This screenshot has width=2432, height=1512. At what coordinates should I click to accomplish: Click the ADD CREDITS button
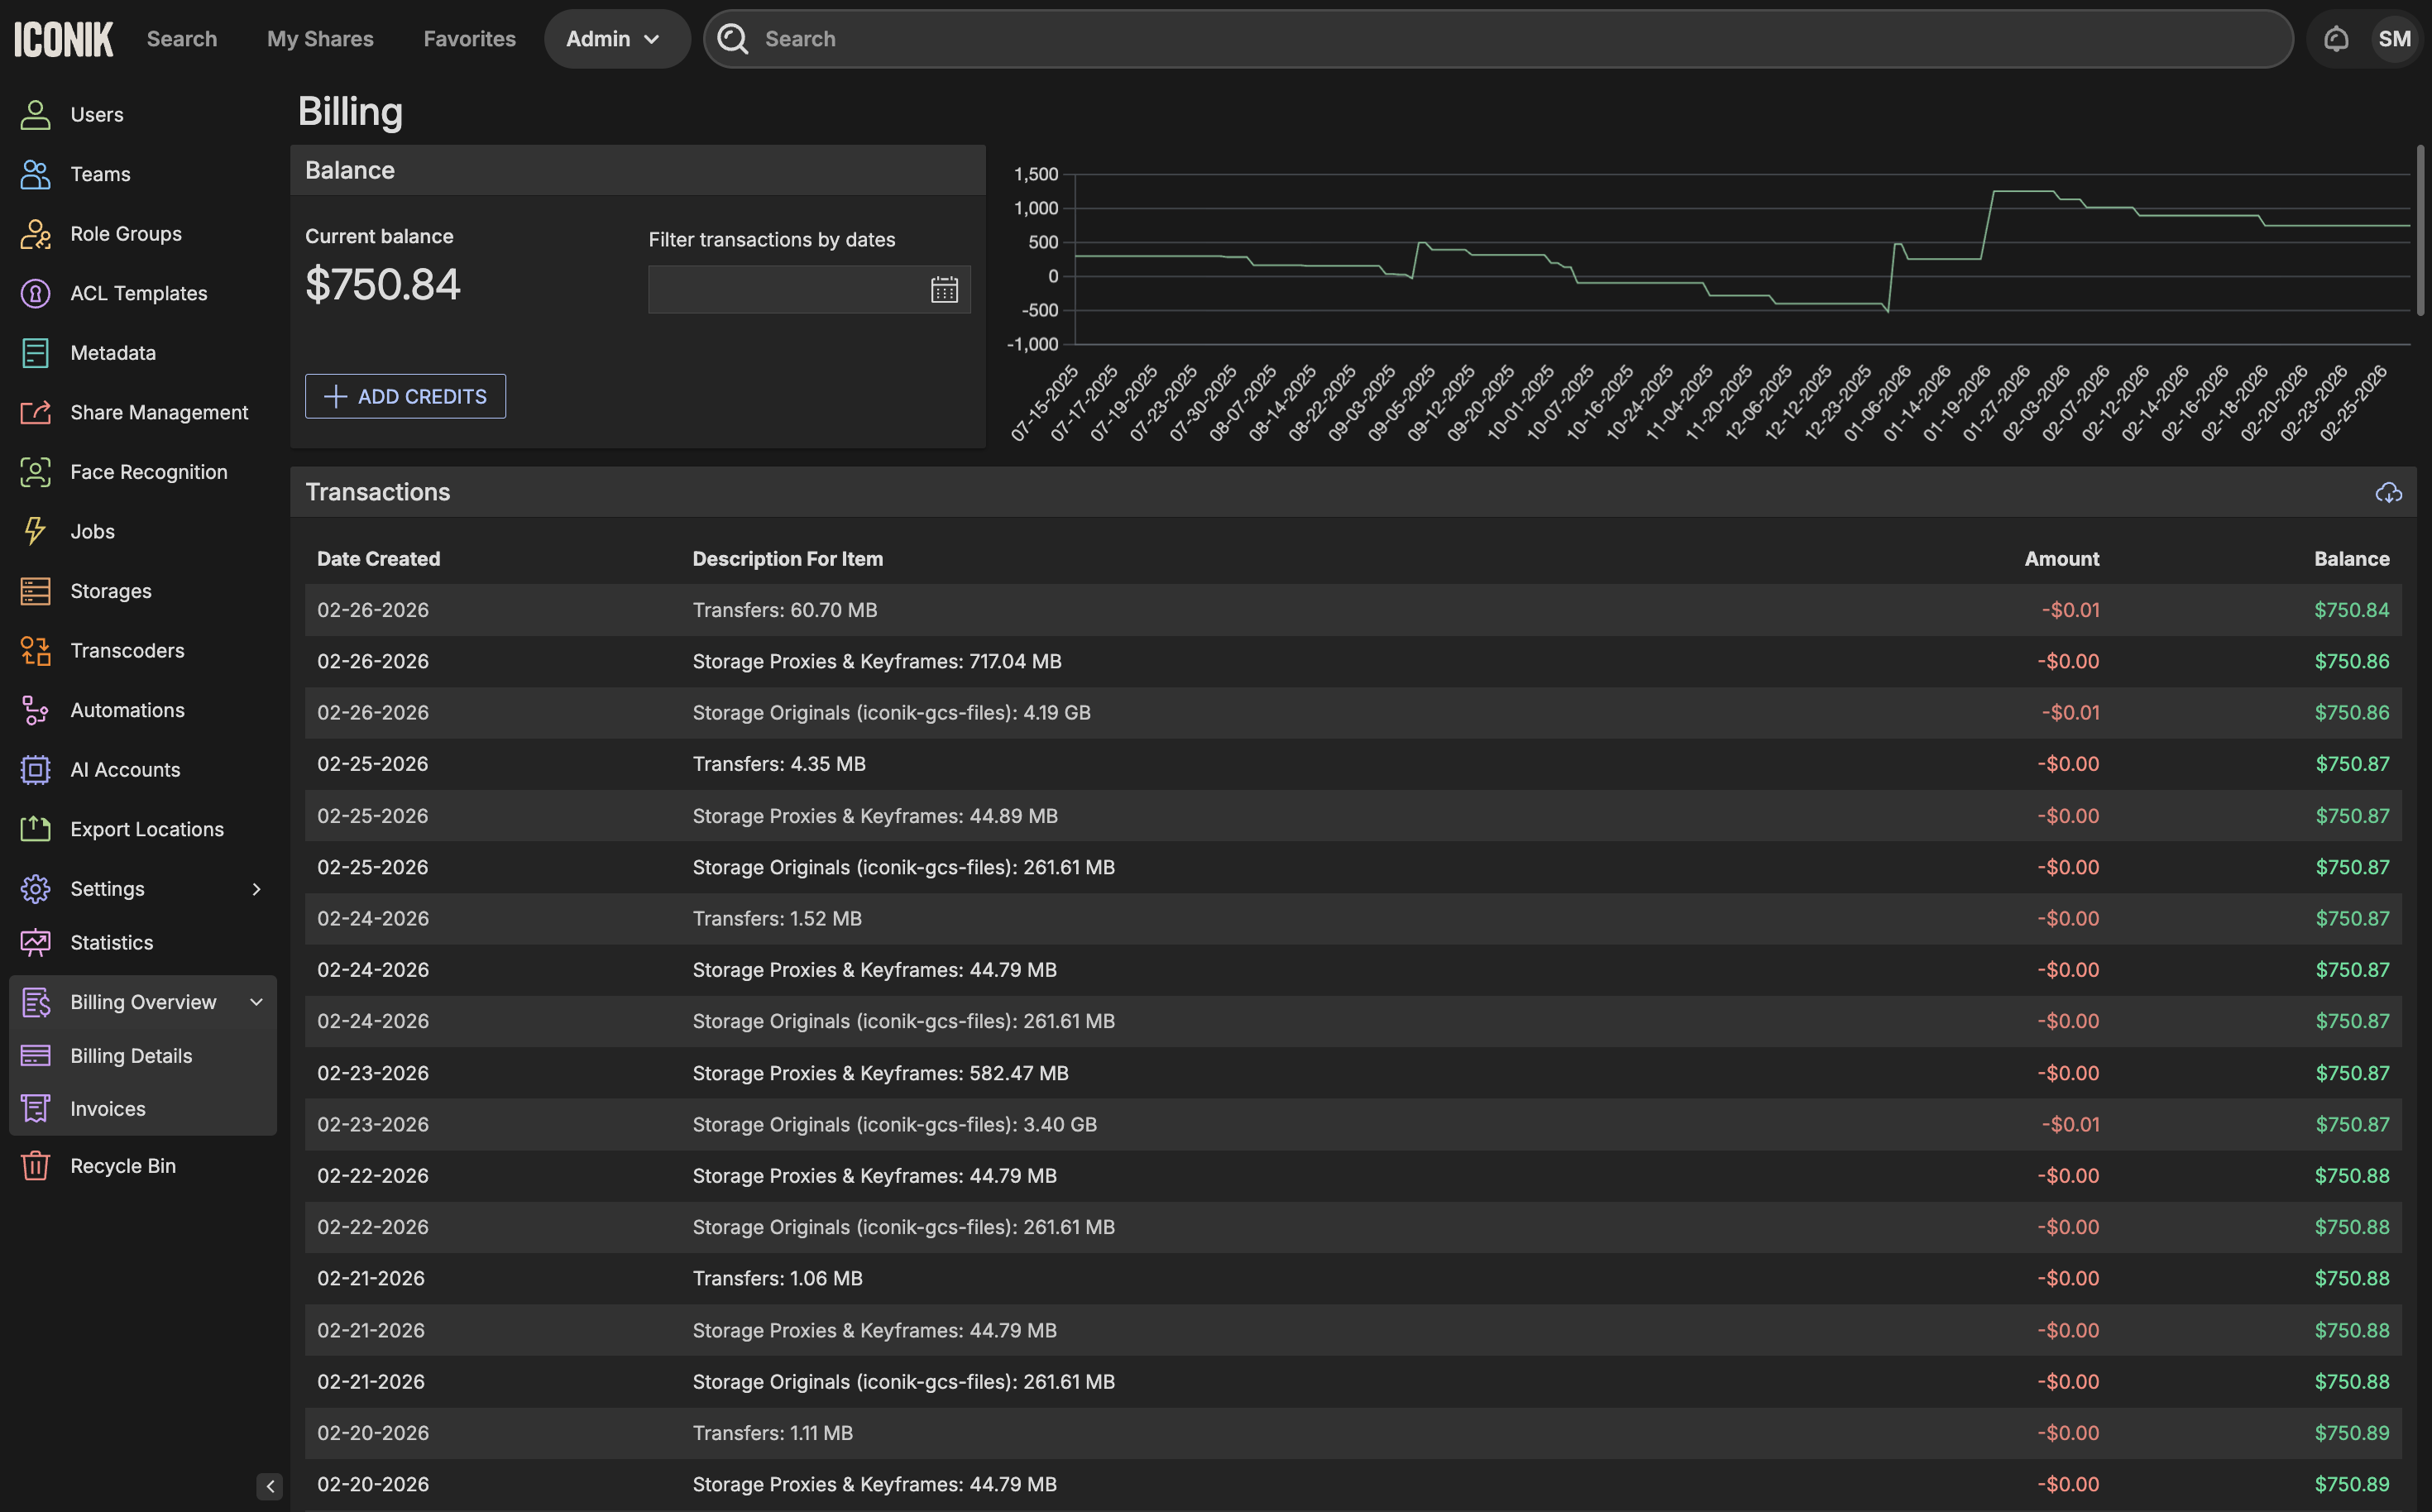[x=405, y=397]
